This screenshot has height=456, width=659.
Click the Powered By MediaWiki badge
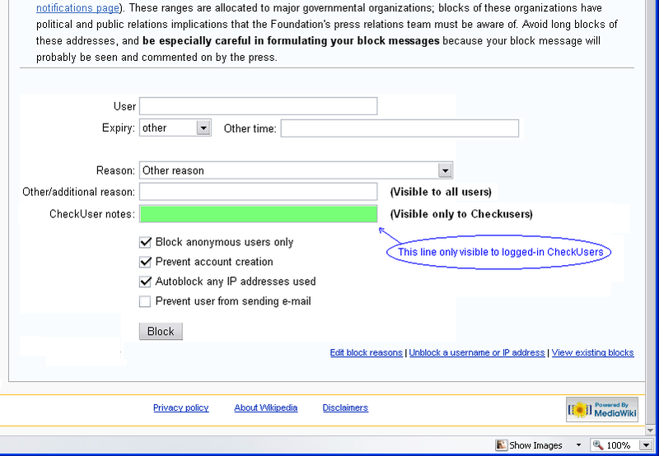point(602,409)
